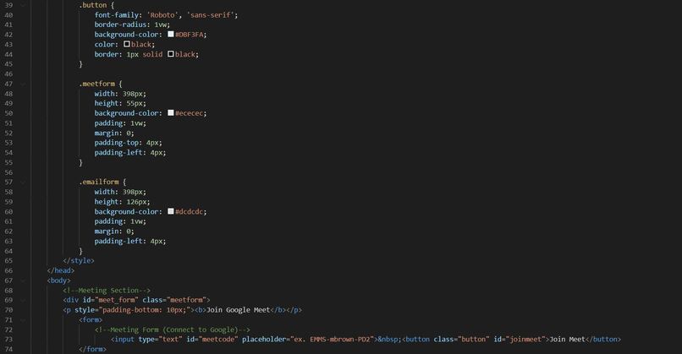Click the '#DBF3FA' hex value
Screen dimensions: 682x354
tap(190, 35)
